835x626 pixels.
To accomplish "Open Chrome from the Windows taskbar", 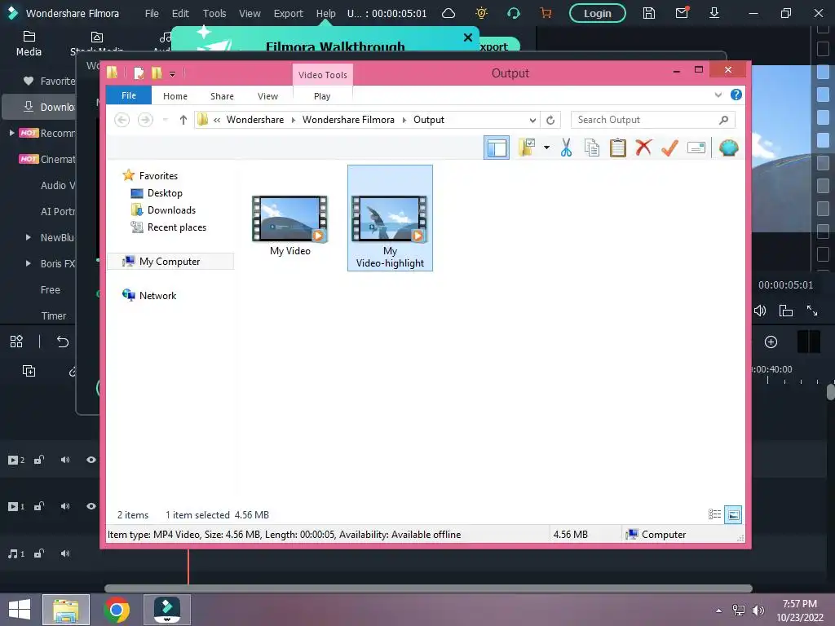I will coord(117,610).
